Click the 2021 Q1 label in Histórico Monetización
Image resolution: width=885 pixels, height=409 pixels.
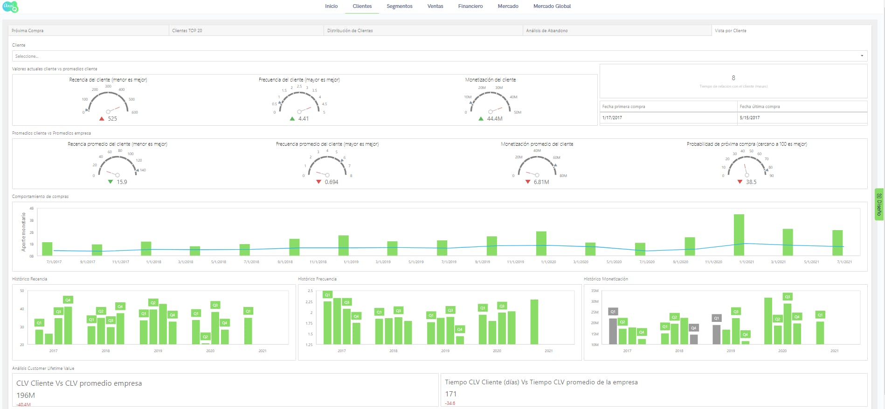pos(820,315)
